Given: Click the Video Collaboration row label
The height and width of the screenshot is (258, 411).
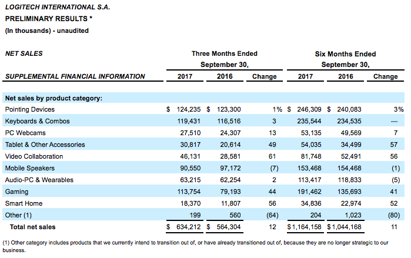Looking at the screenshot, I should [x=34, y=156].
